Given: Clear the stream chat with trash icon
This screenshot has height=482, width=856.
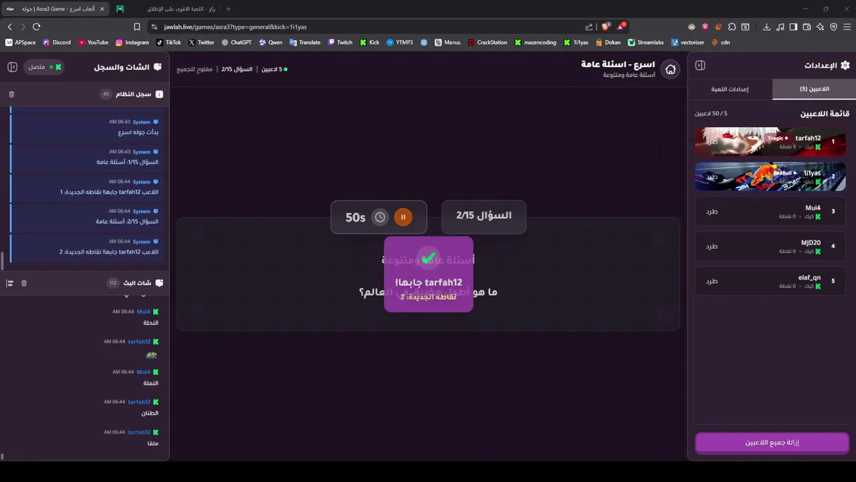Looking at the screenshot, I should click(x=24, y=283).
